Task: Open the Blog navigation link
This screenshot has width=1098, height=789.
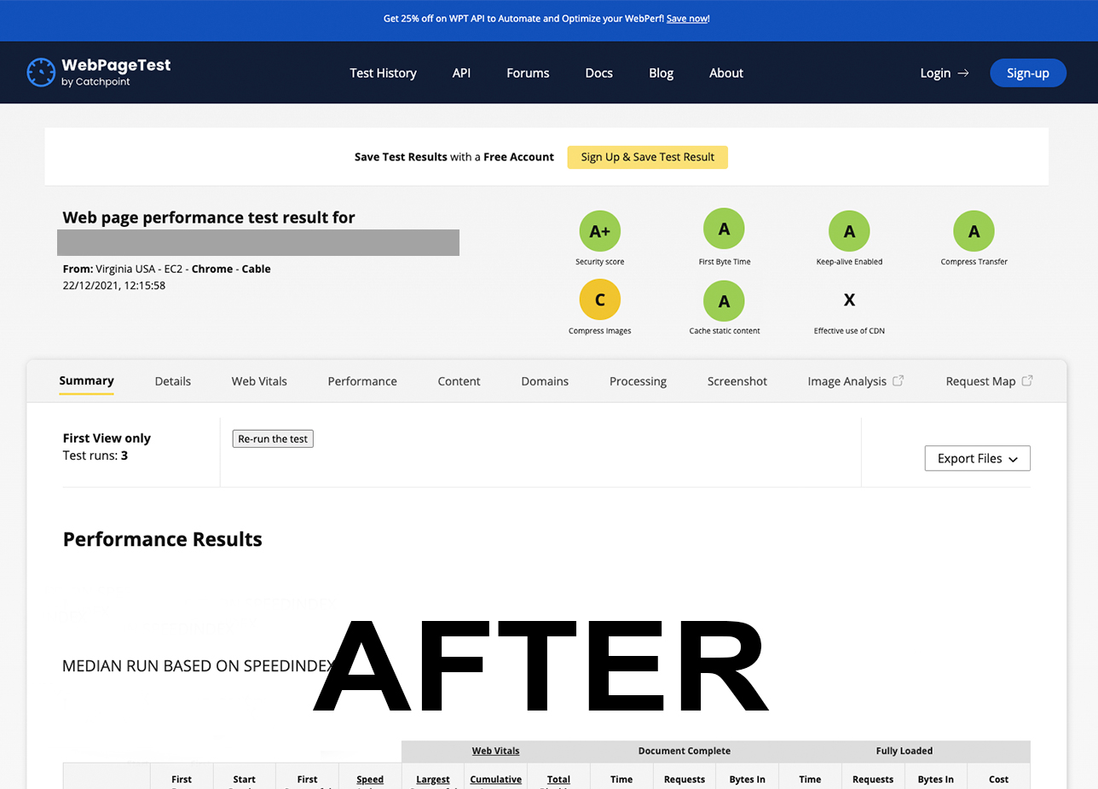Action: tap(661, 73)
